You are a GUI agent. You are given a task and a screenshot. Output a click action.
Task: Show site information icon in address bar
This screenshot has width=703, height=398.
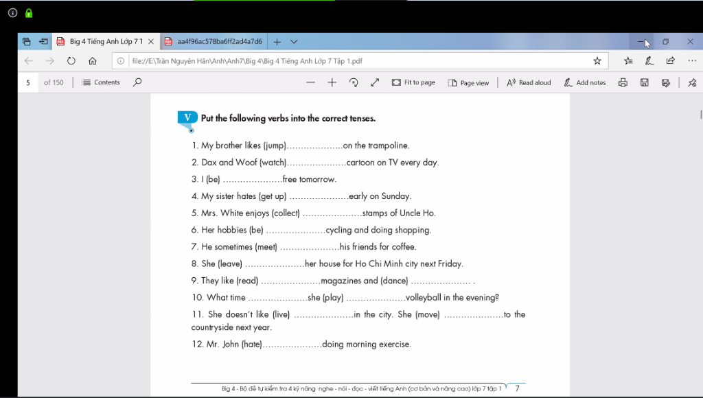click(121, 61)
